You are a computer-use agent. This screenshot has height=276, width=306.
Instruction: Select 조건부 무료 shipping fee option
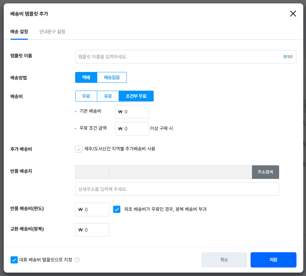click(136, 96)
